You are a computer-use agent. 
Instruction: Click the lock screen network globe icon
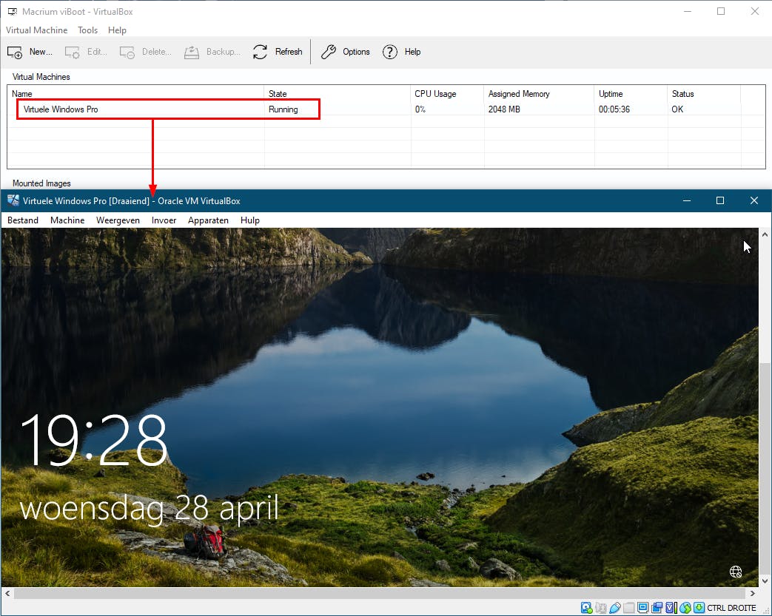point(736,572)
